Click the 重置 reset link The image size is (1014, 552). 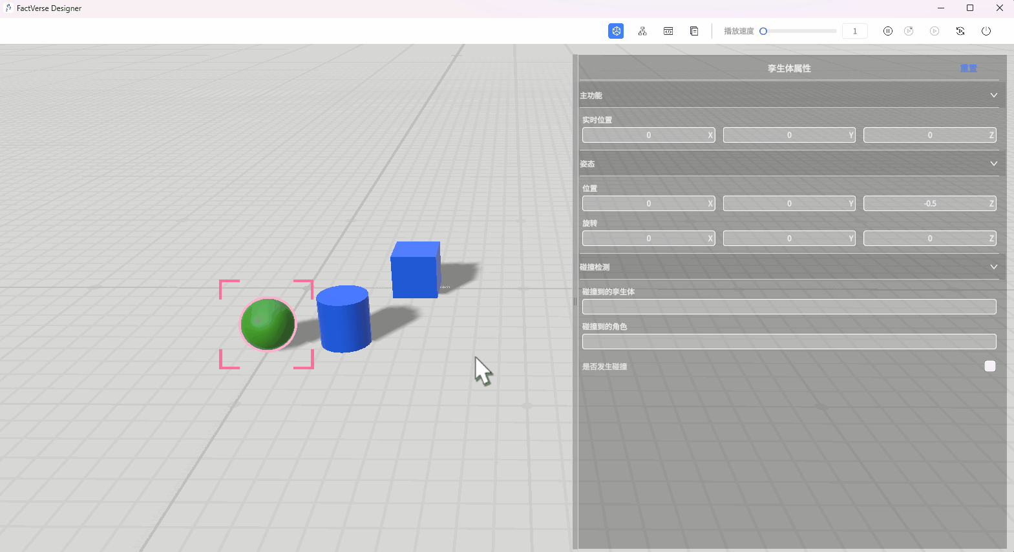968,68
